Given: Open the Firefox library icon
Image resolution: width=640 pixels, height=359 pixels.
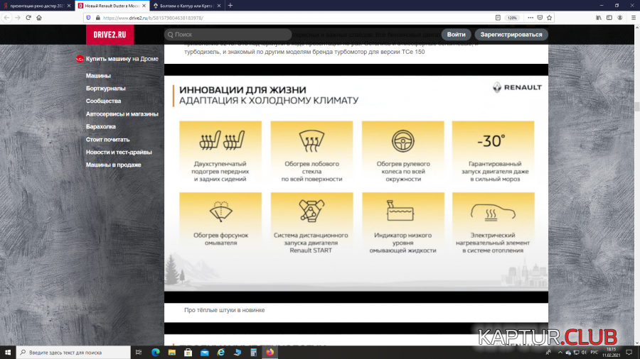Looking at the screenshot, I should tap(598, 18).
